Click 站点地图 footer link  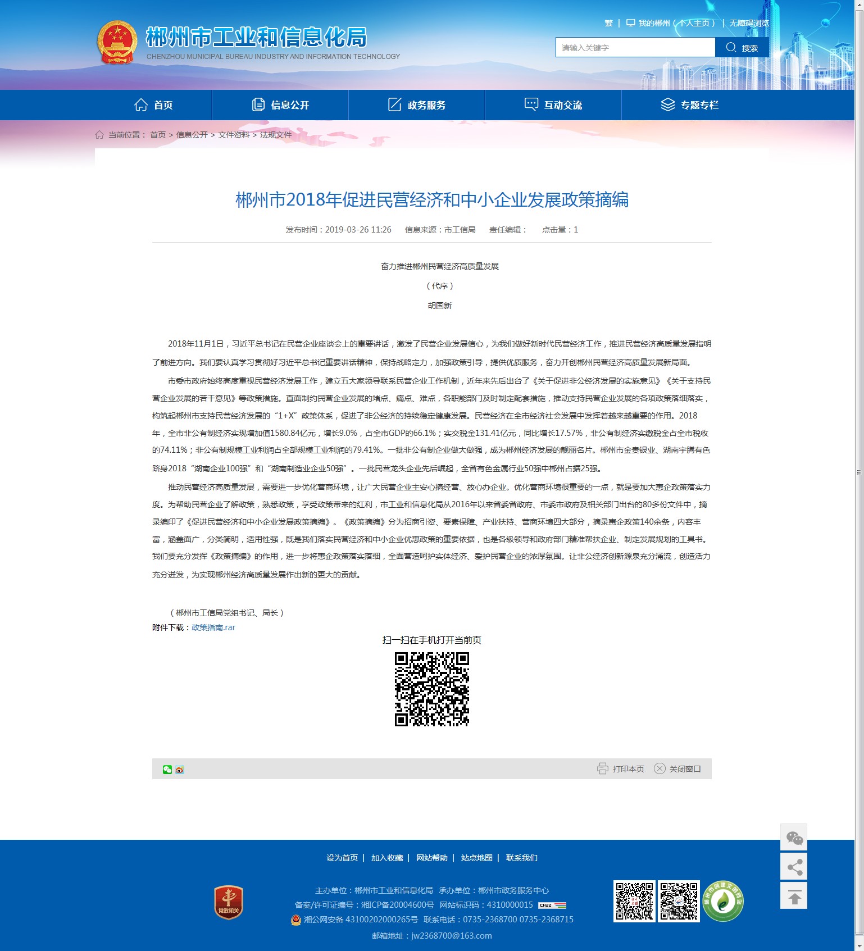(x=477, y=858)
